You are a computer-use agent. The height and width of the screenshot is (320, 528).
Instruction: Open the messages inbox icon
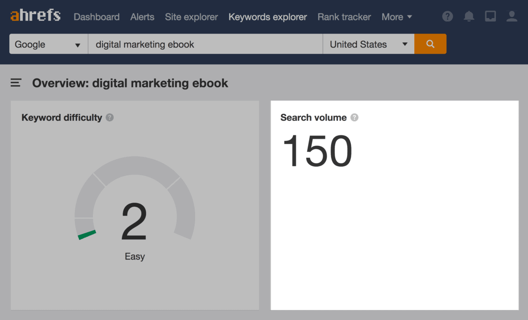point(490,16)
